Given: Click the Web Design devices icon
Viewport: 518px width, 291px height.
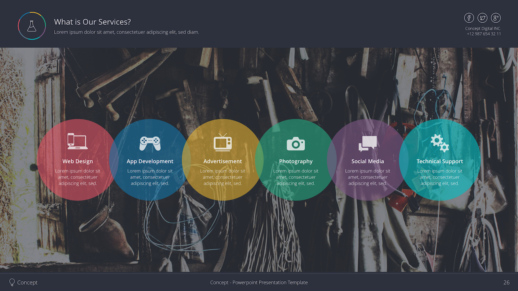Looking at the screenshot, I should (78, 141).
